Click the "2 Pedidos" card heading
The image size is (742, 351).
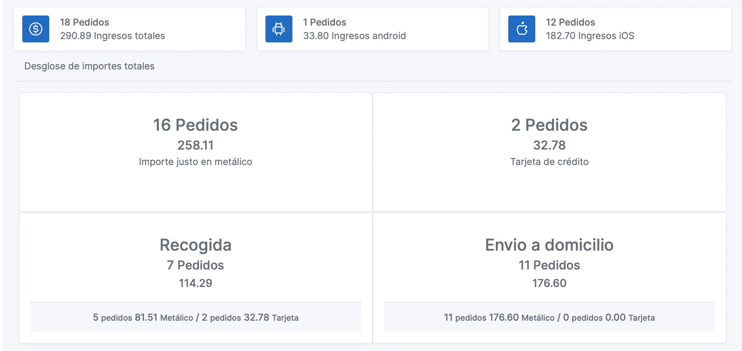[549, 125]
